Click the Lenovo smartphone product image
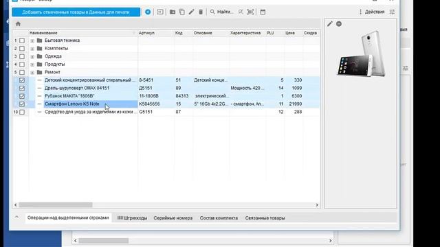Screen dimensions: 440x247 click(x=361, y=54)
